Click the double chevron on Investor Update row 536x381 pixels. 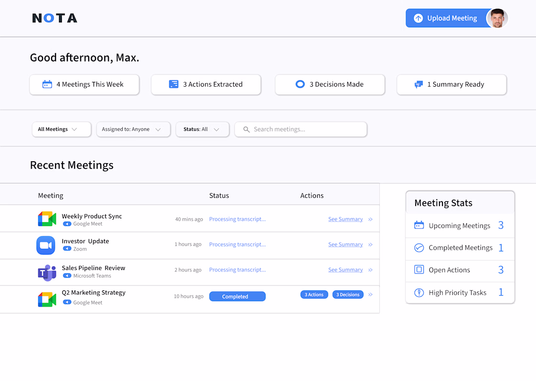pyautogui.click(x=370, y=245)
